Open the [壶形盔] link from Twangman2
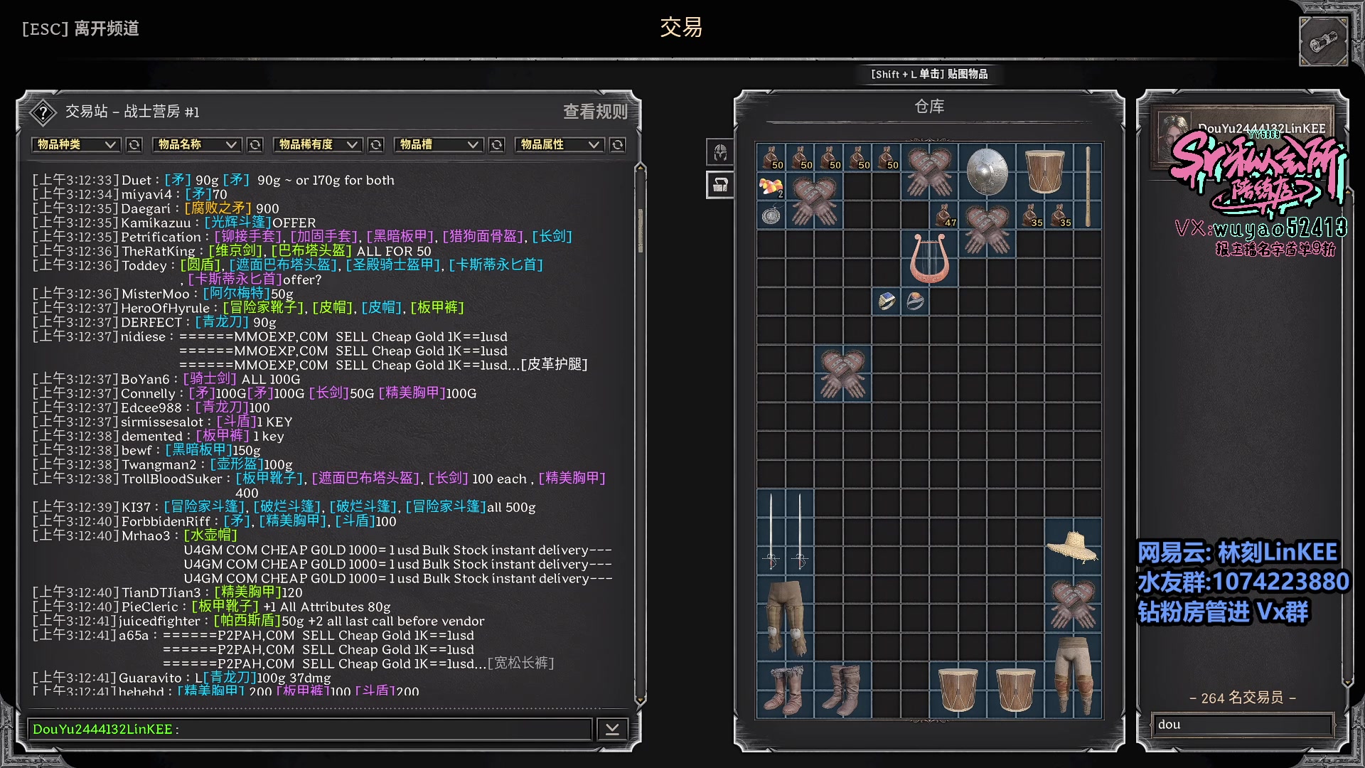This screenshot has height=768, width=1365. 237,464
